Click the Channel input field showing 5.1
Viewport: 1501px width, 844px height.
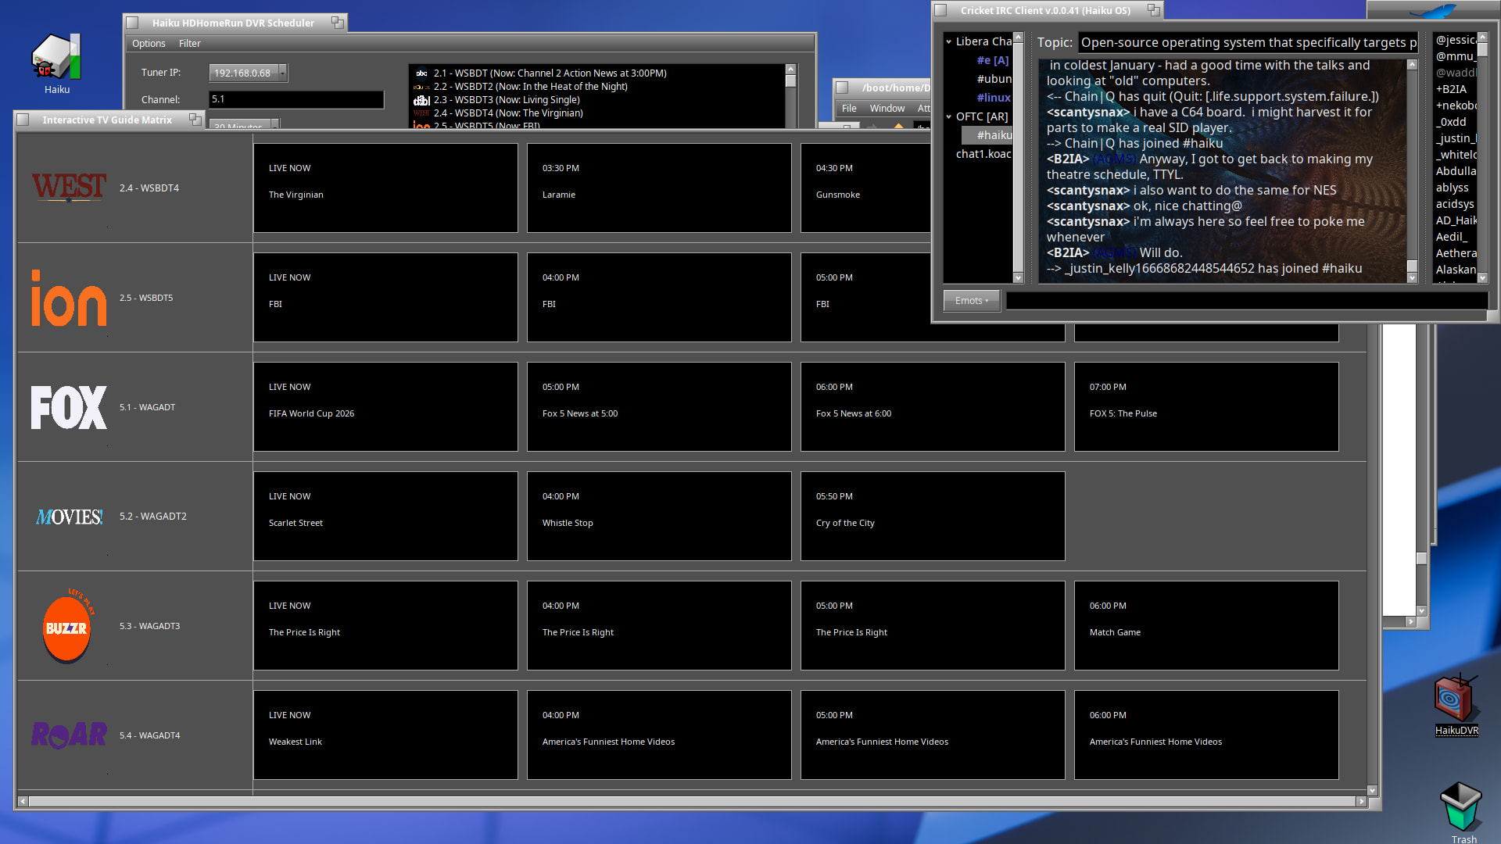tap(296, 100)
